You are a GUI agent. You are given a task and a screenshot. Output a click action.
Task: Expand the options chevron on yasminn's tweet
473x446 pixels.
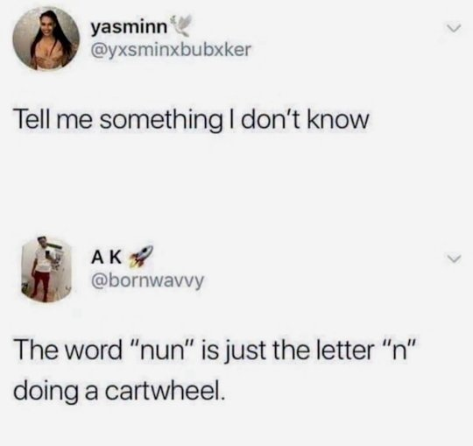click(x=454, y=28)
